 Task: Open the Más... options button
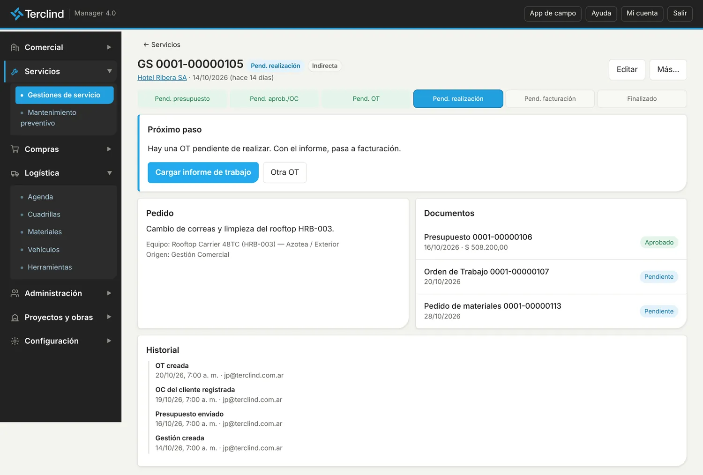[668, 70]
